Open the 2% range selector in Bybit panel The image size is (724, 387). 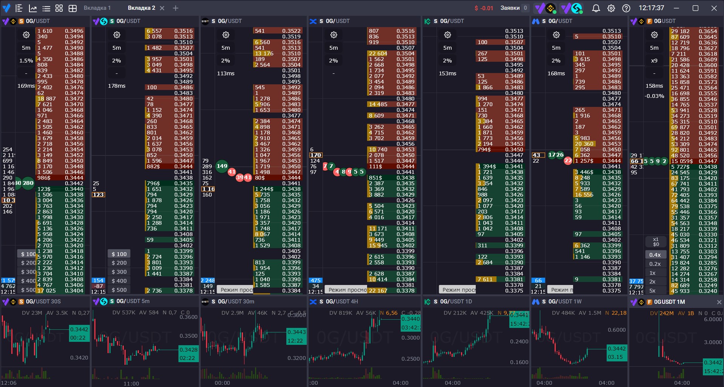pos(226,61)
